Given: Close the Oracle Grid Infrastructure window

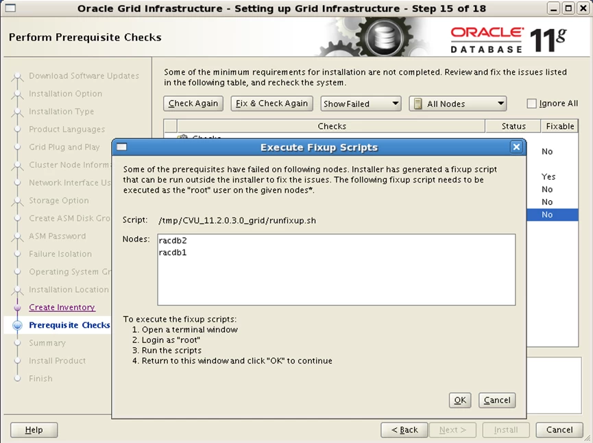Looking at the screenshot, I should point(583,8).
